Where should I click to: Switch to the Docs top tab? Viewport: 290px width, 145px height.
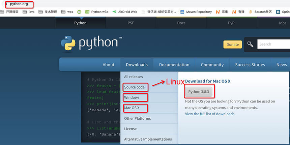[x=181, y=23]
